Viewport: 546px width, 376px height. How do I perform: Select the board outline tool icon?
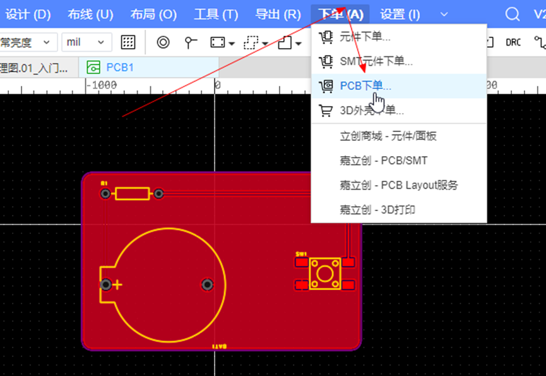(x=285, y=42)
